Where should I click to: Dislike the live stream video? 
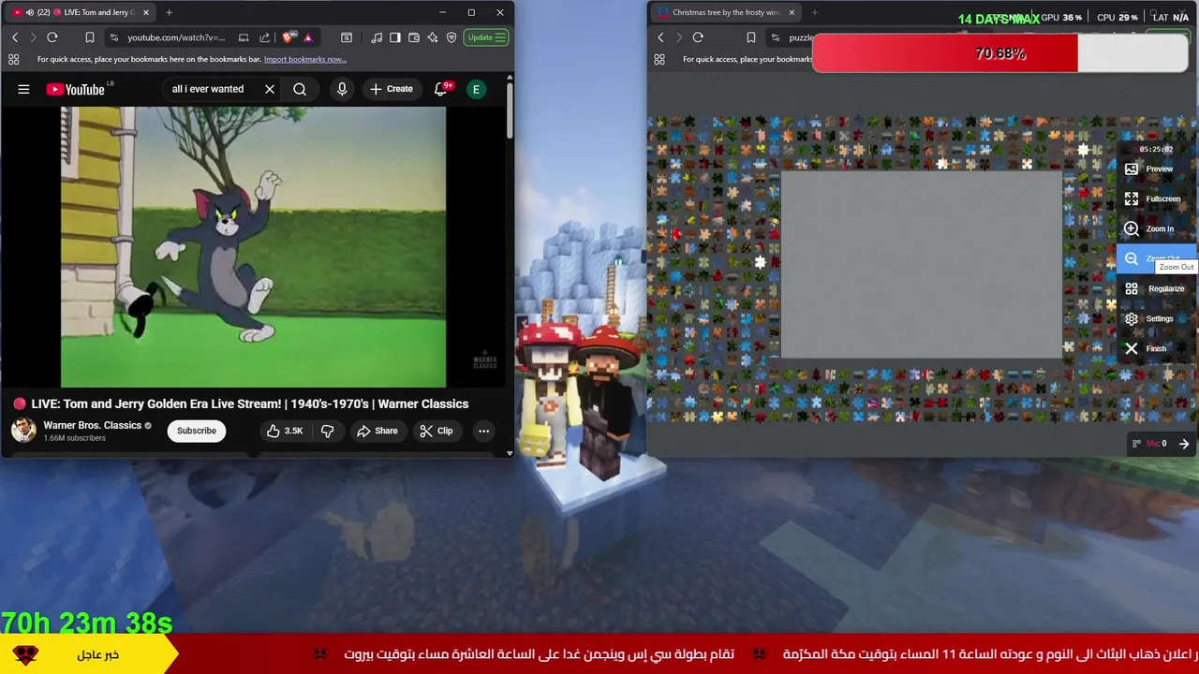pos(327,431)
